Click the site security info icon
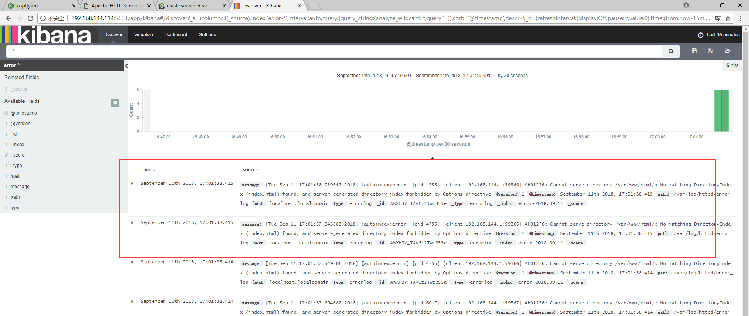The height and width of the screenshot is (316, 749). 43,18
